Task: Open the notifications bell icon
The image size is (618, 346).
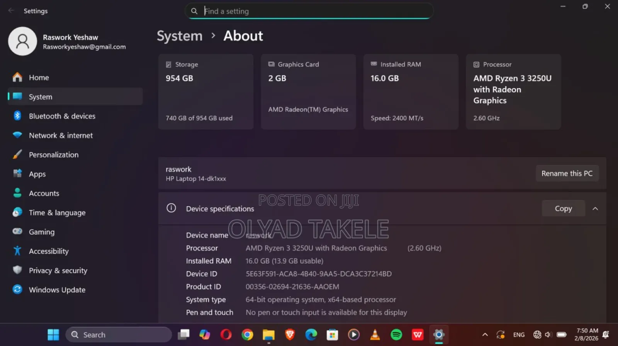Action: tap(606, 334)
